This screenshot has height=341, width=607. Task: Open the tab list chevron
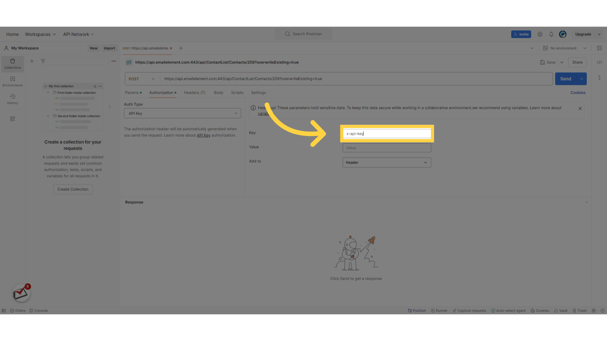532,48
